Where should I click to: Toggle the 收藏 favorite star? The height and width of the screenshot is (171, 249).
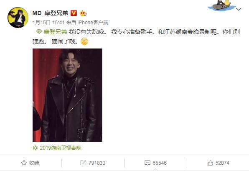click(24, 163)
